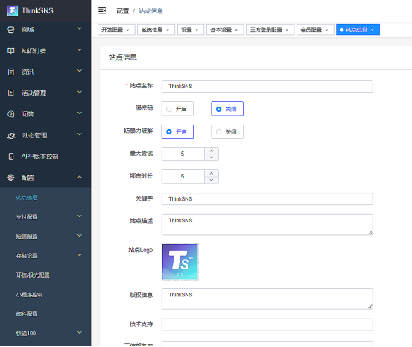Click the ThinkSNS title text in sidebar header

(37, 10)
